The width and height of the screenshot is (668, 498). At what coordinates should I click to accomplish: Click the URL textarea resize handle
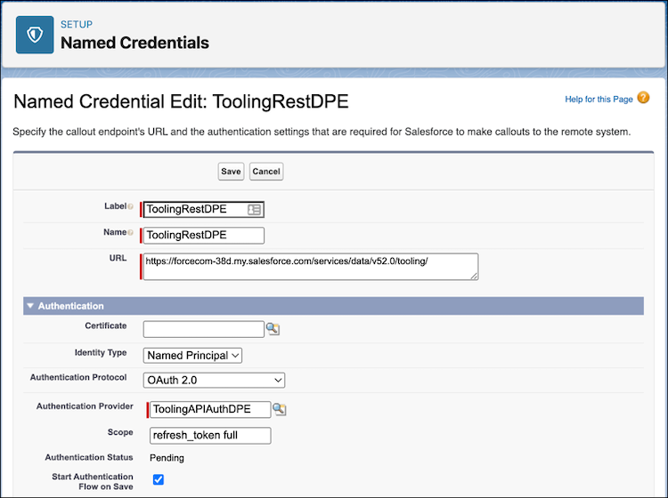[474, 276]
